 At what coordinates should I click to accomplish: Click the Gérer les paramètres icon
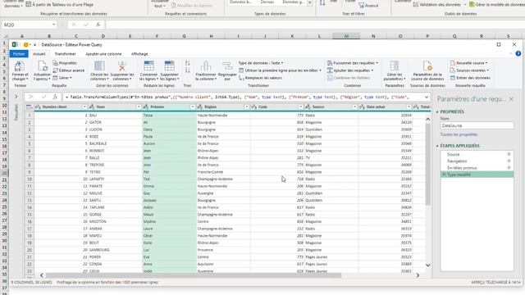click(395, 66)
